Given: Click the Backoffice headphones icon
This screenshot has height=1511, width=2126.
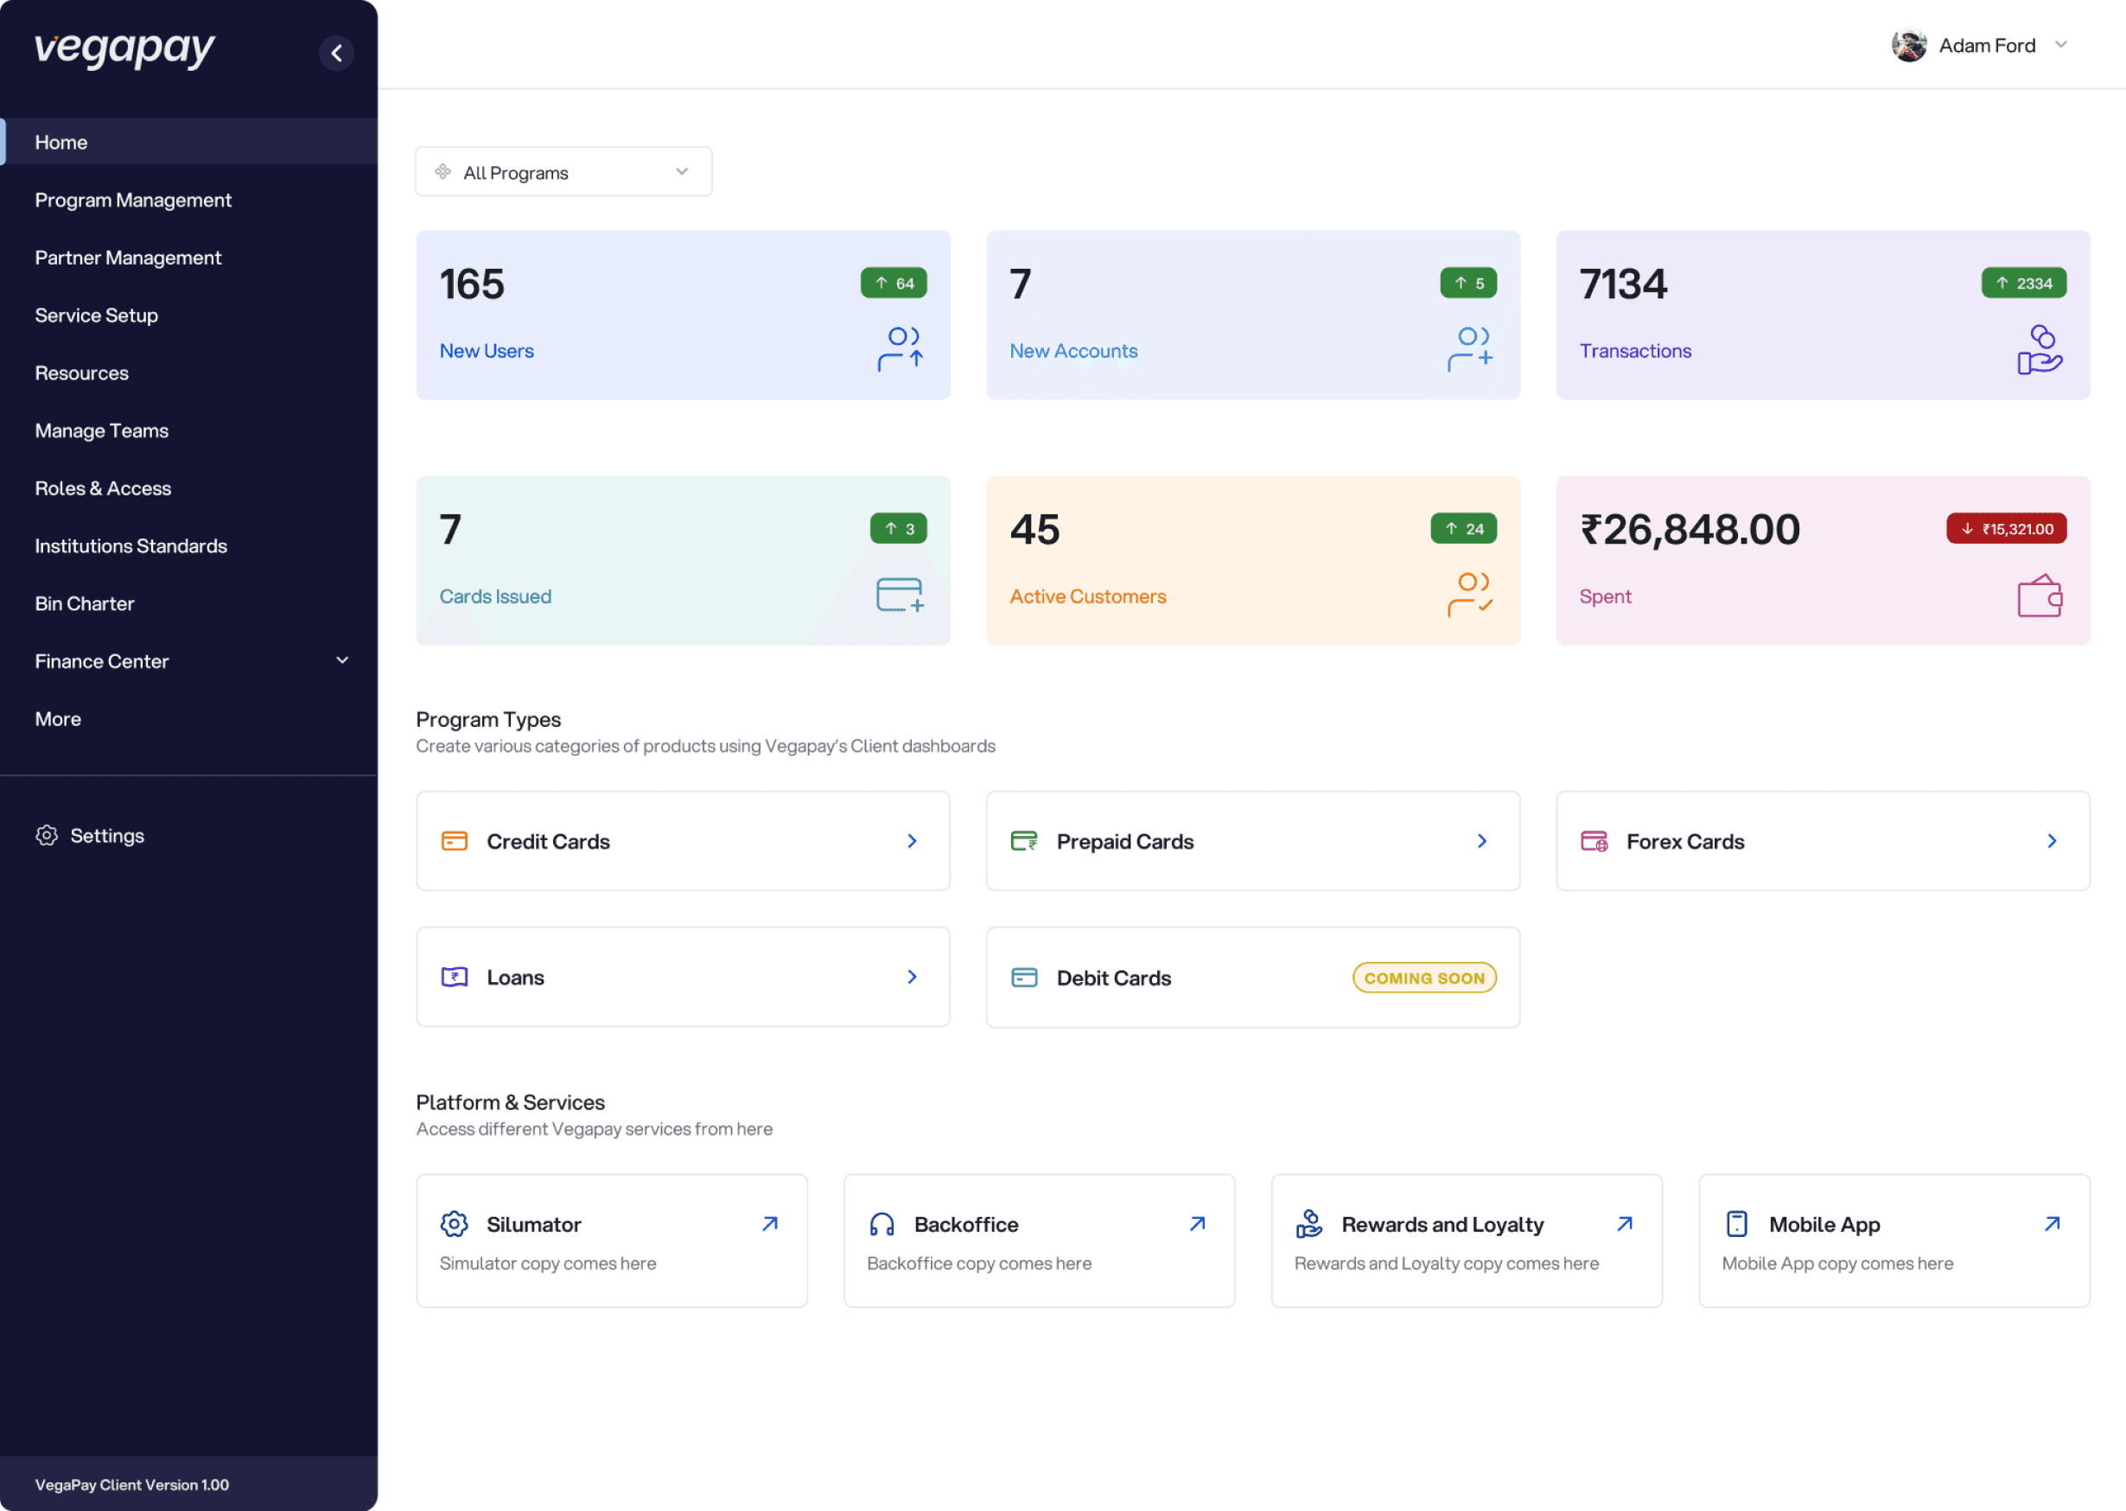Looking at the screenshot, I should 882,1223.
